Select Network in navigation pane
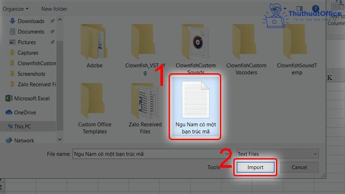 [24, 141]
